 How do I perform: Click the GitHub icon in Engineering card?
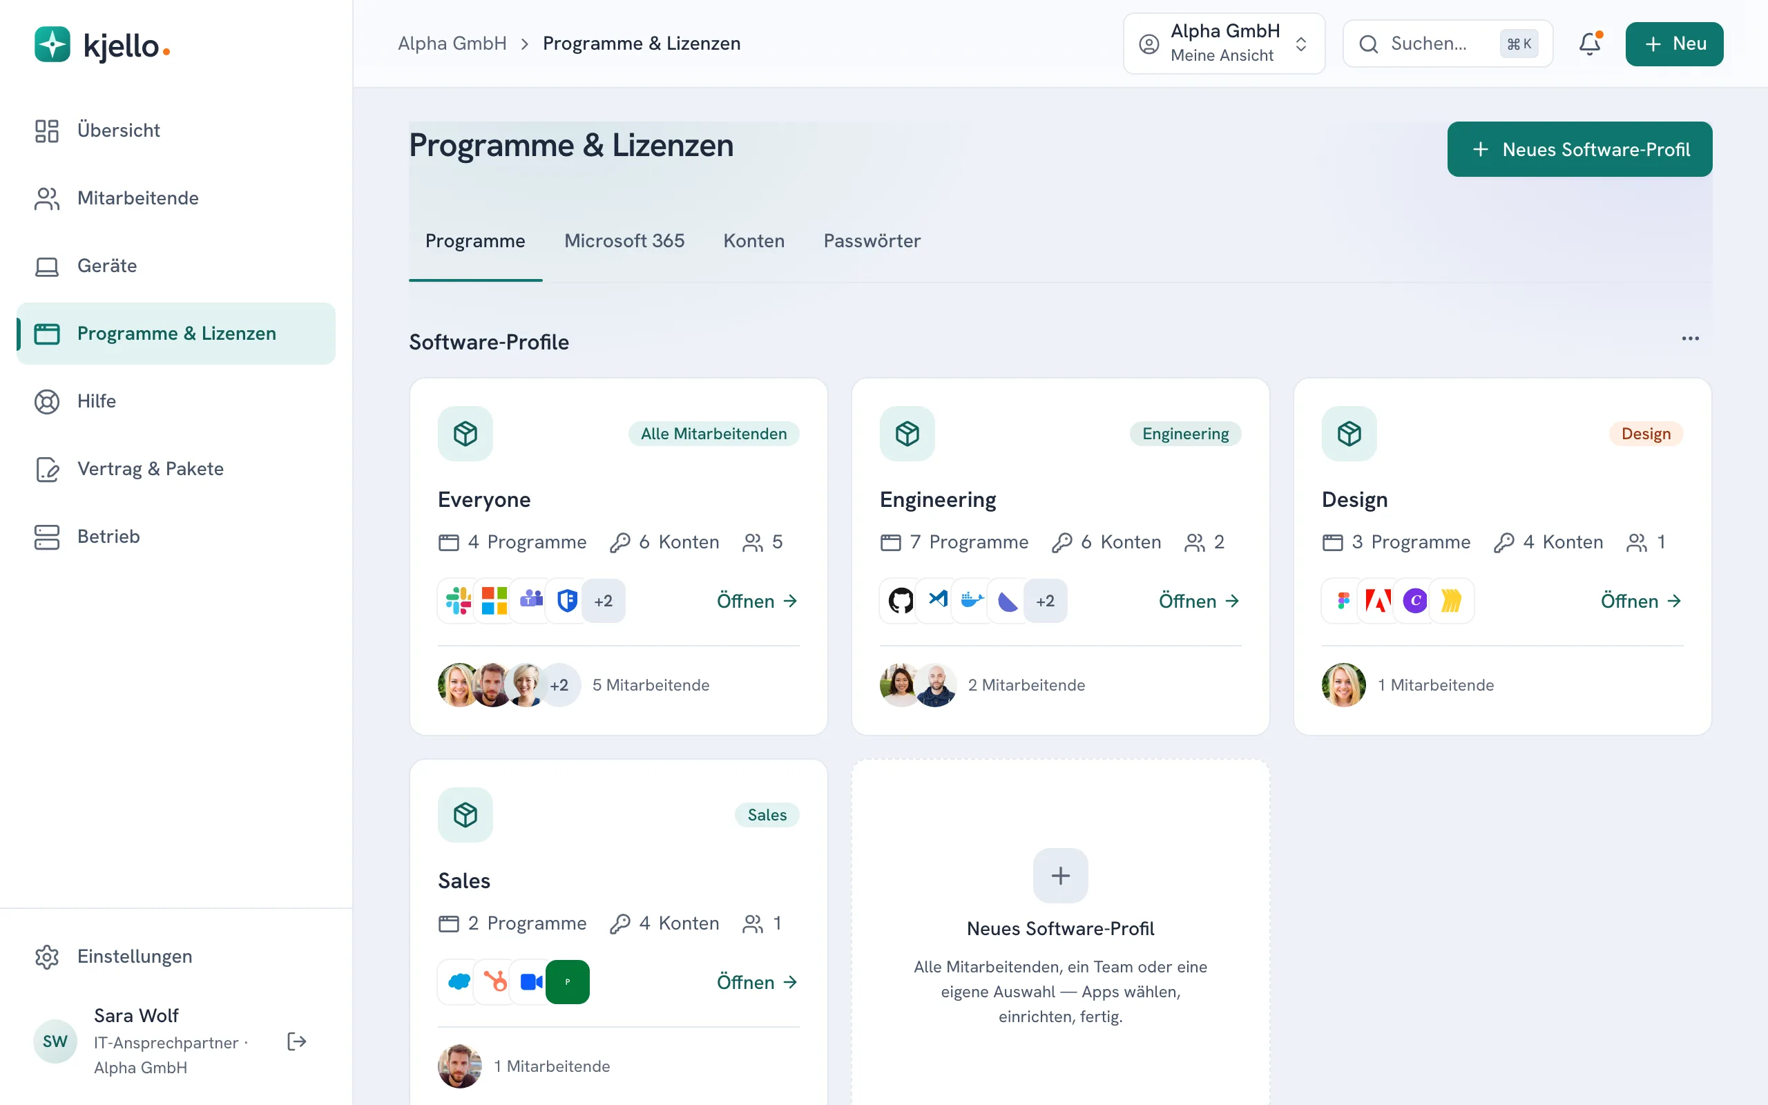pos(901,601)
